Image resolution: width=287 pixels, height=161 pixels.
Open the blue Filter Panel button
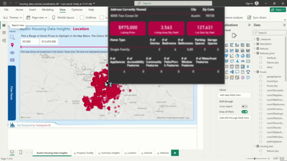(12, 93)
